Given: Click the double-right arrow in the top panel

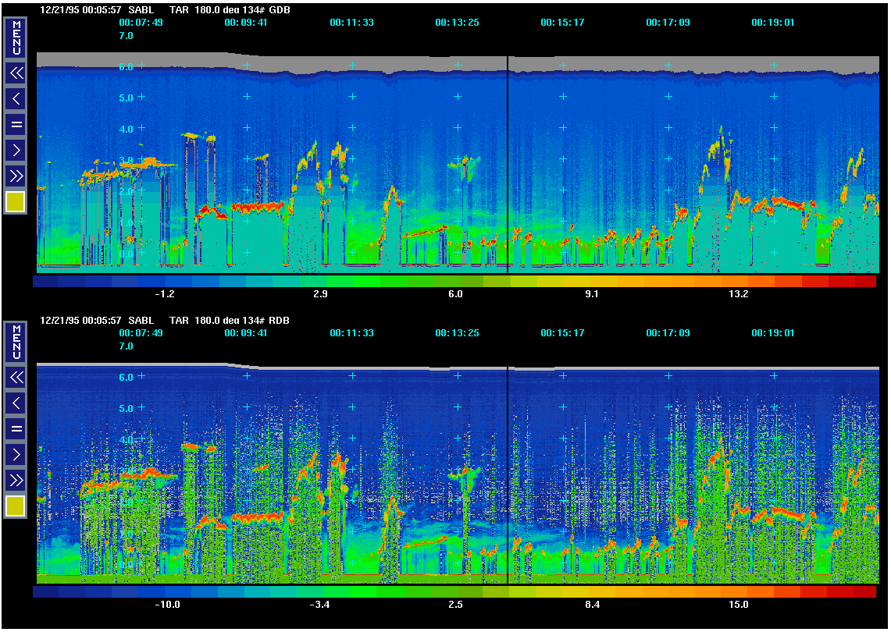Looking at the screenshot, I should point(16,176).
